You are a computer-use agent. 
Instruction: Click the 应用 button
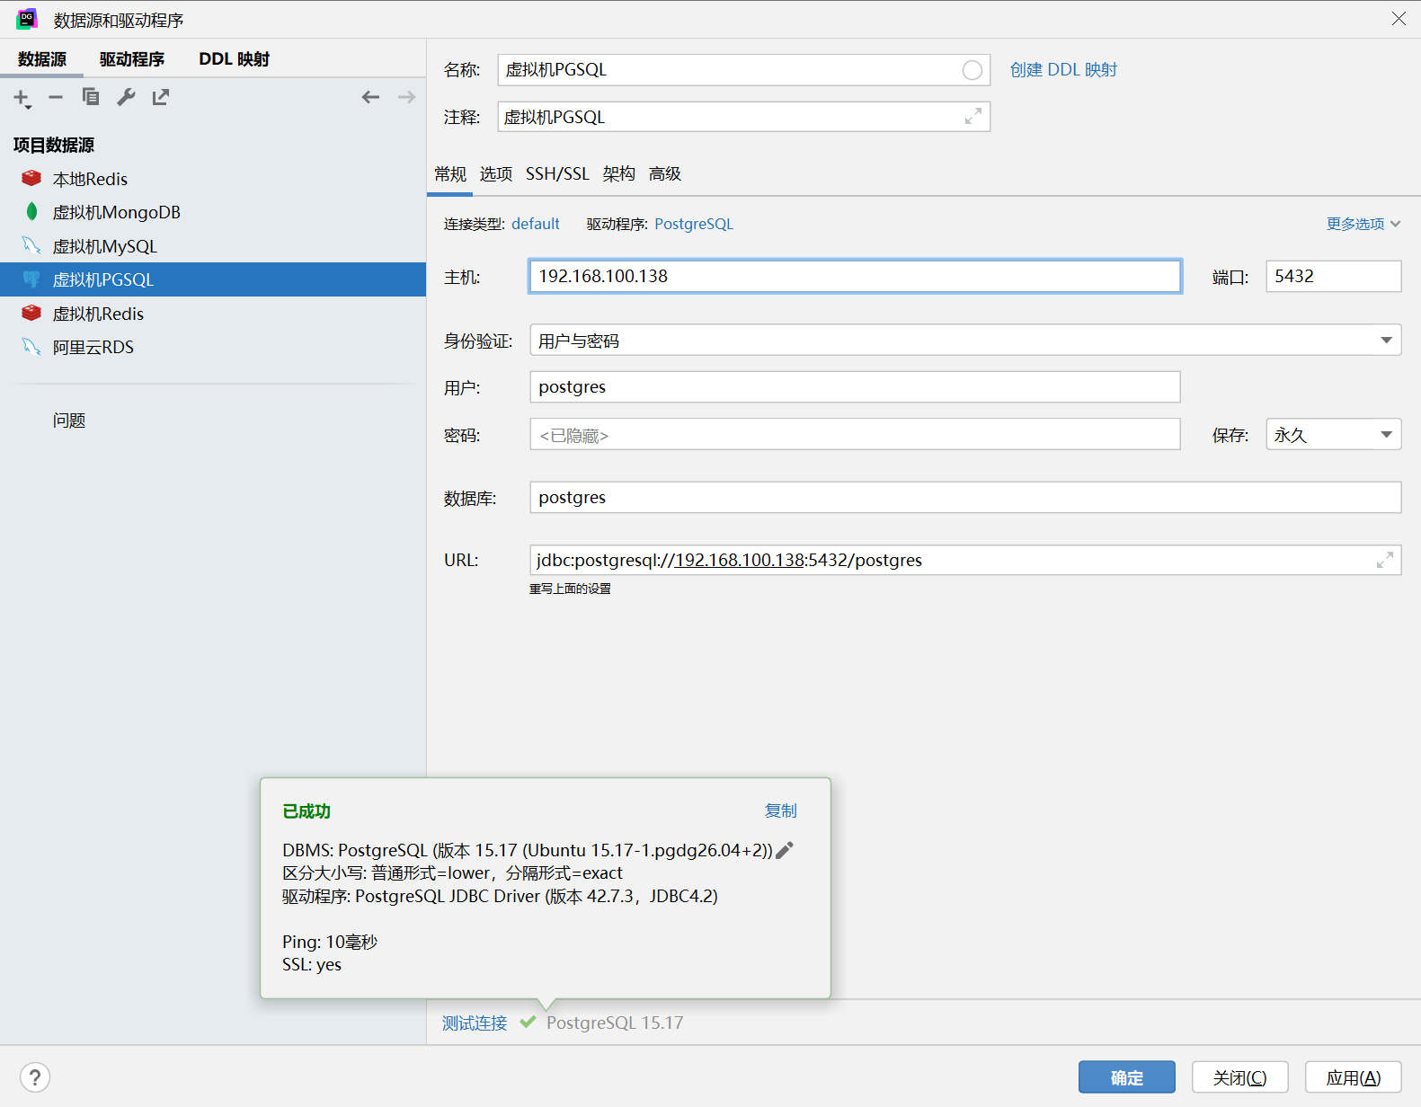coord(1354,1077)
